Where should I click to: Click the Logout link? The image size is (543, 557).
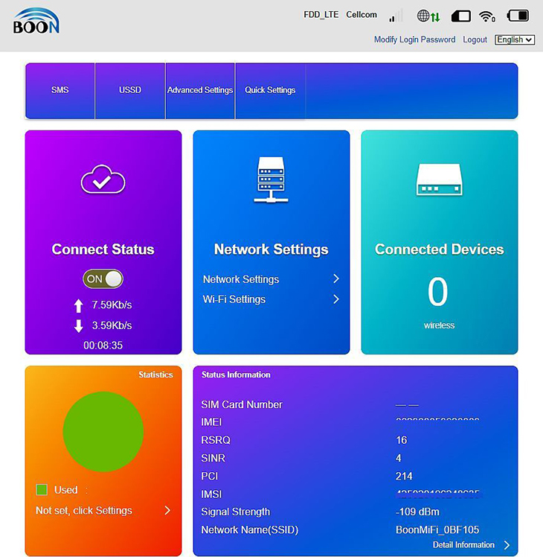tap(475, 39)
